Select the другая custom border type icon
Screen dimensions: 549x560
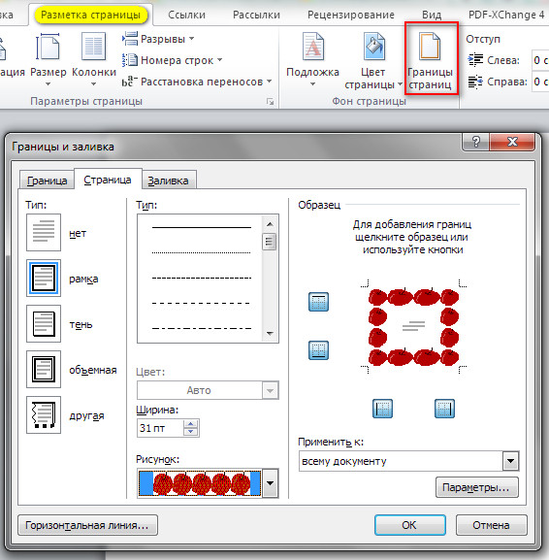pos(44,415)
